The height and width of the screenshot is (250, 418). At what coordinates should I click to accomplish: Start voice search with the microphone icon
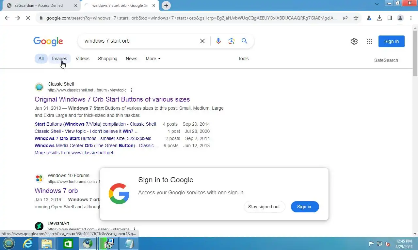tap(218, 41)
